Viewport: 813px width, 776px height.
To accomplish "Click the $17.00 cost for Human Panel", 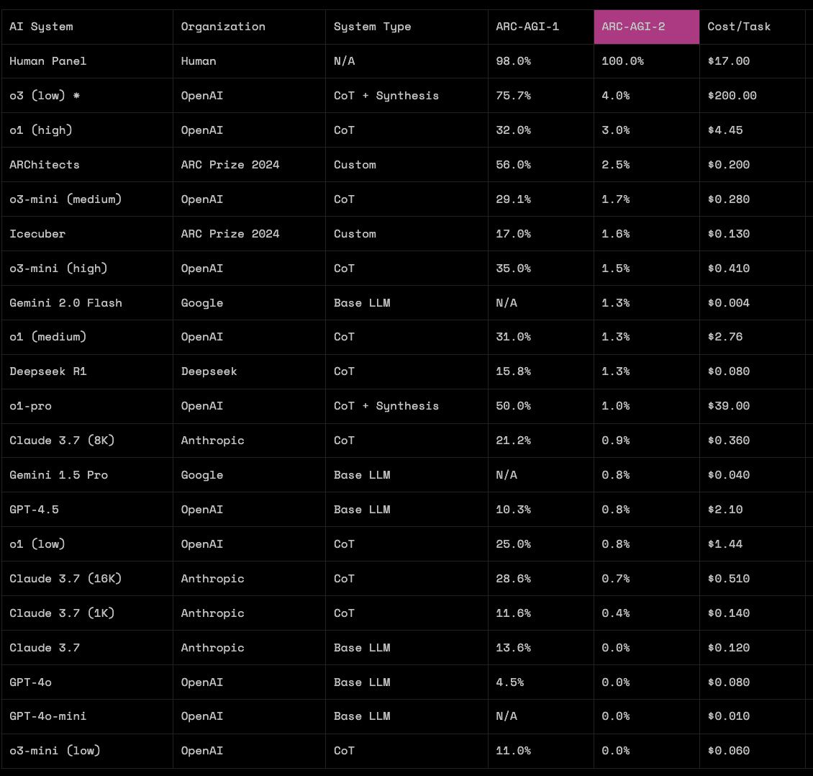I will click(729, 61).
